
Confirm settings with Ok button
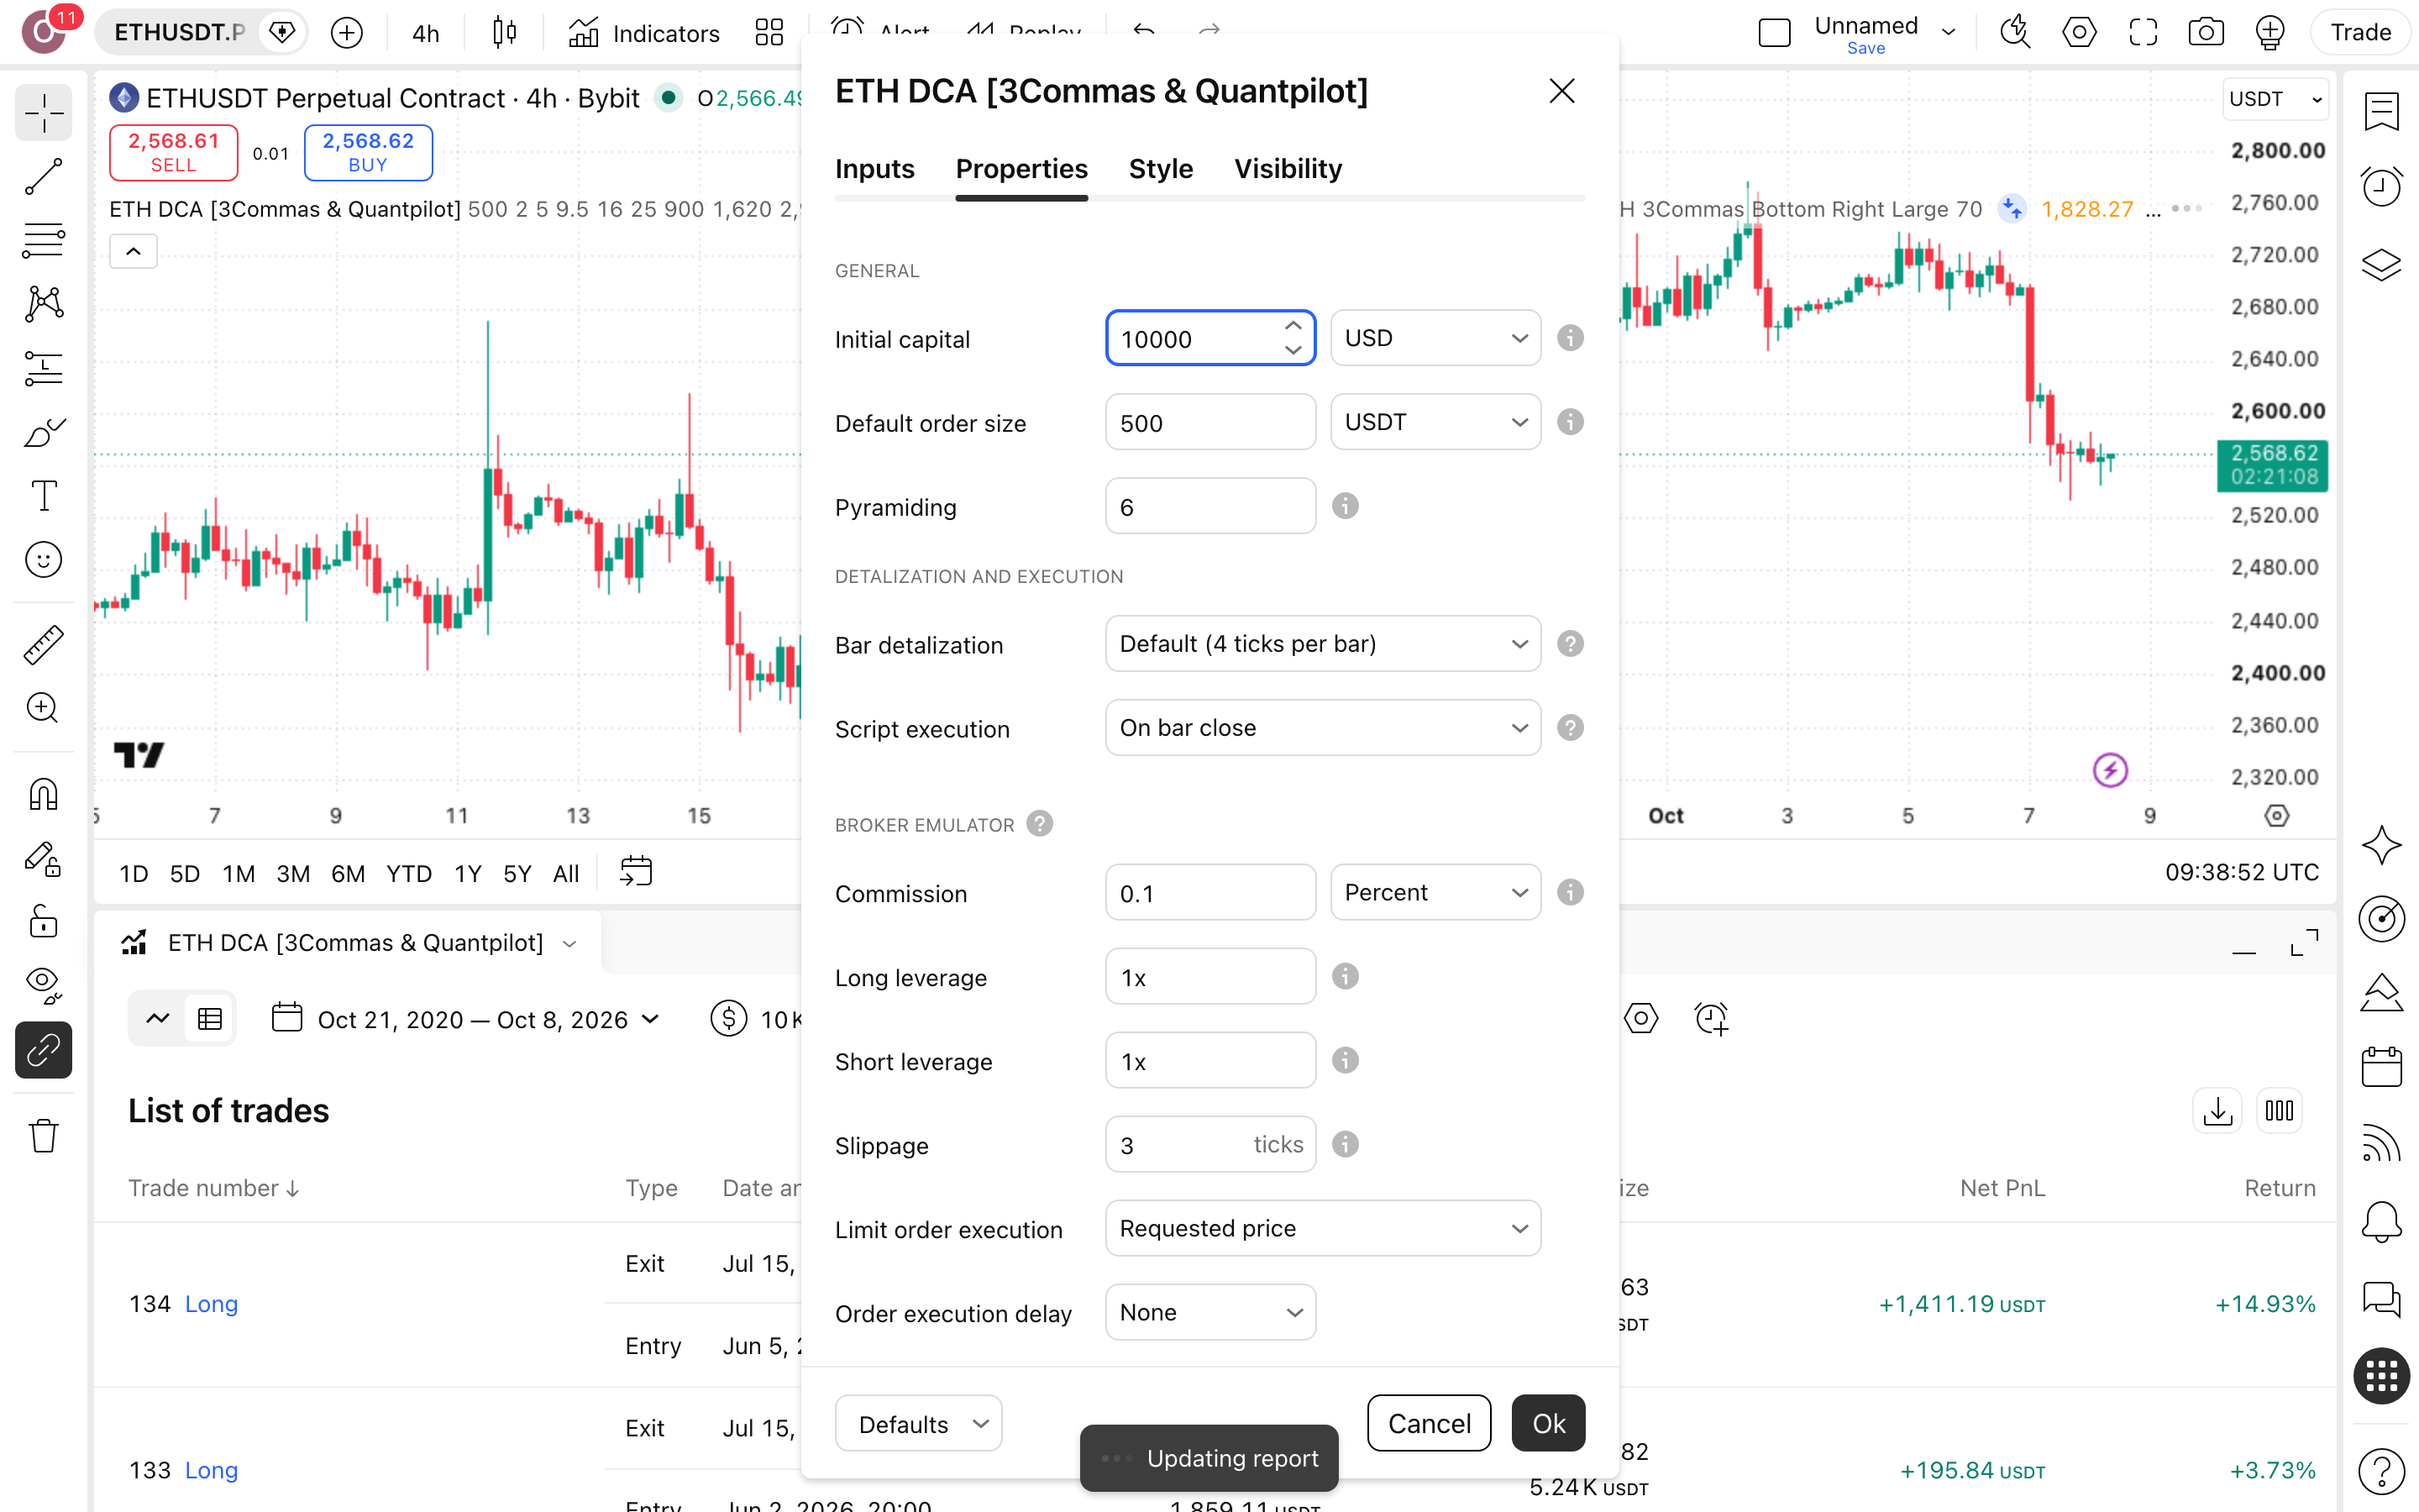coord(1548,1423)
